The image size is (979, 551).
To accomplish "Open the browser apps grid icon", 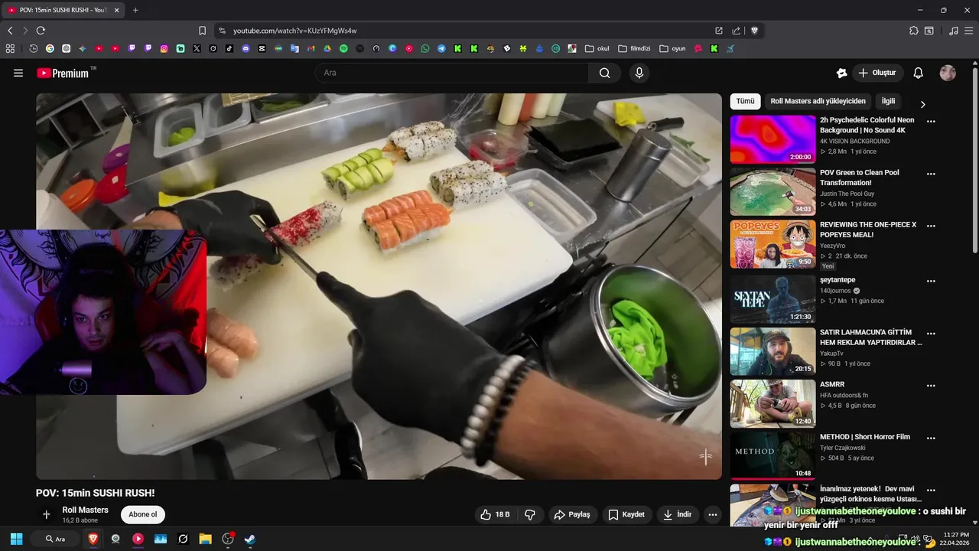I will click(10, 48).
